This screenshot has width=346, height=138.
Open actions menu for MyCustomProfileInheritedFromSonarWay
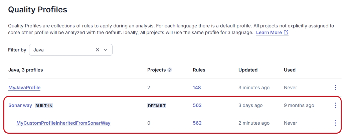(x=335, y=123)
